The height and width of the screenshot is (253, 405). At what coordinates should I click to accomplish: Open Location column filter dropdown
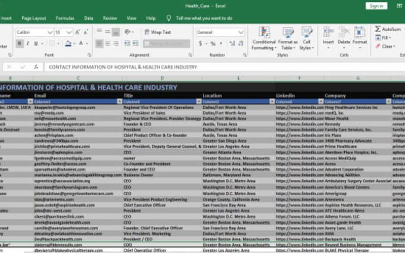click(272, 101)
